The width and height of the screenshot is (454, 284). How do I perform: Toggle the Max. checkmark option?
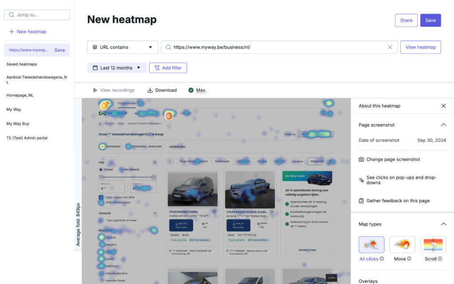[191, 90]
